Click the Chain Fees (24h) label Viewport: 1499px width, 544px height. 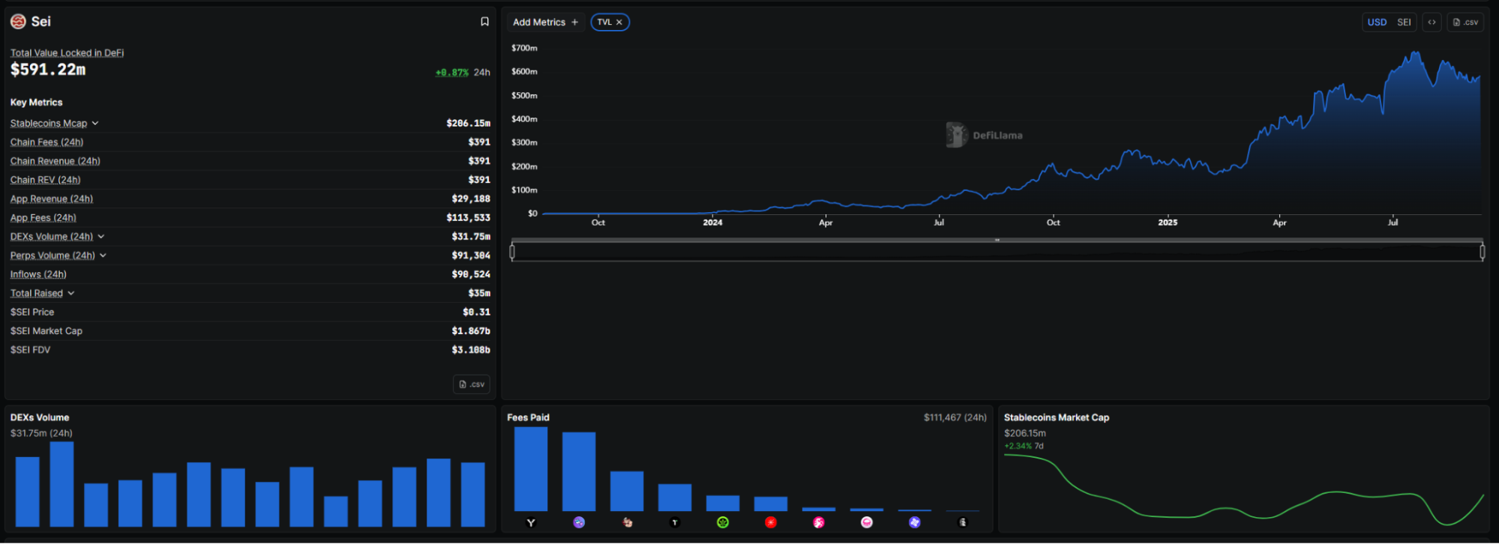46,142
